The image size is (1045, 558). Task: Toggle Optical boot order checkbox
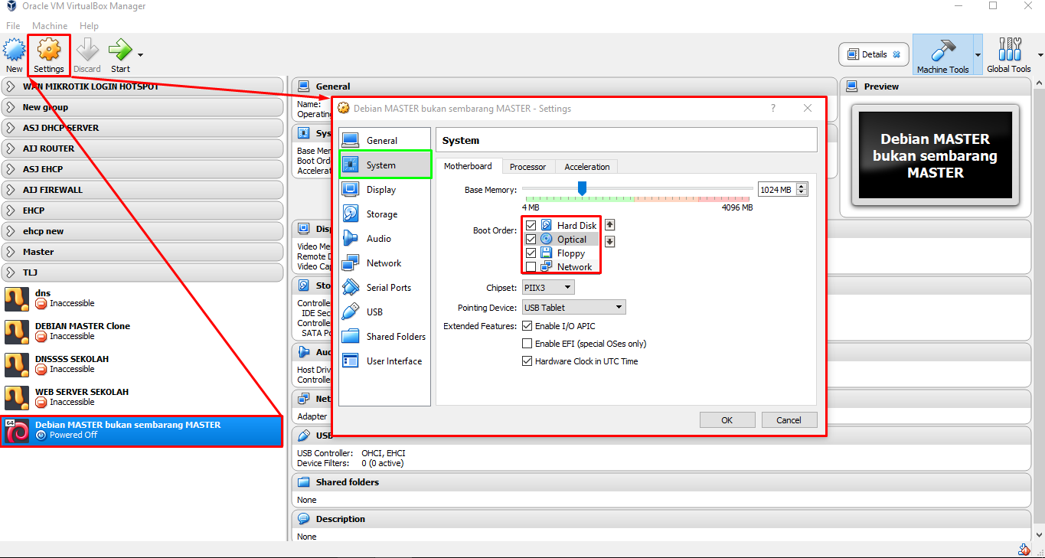click(531, 240)
